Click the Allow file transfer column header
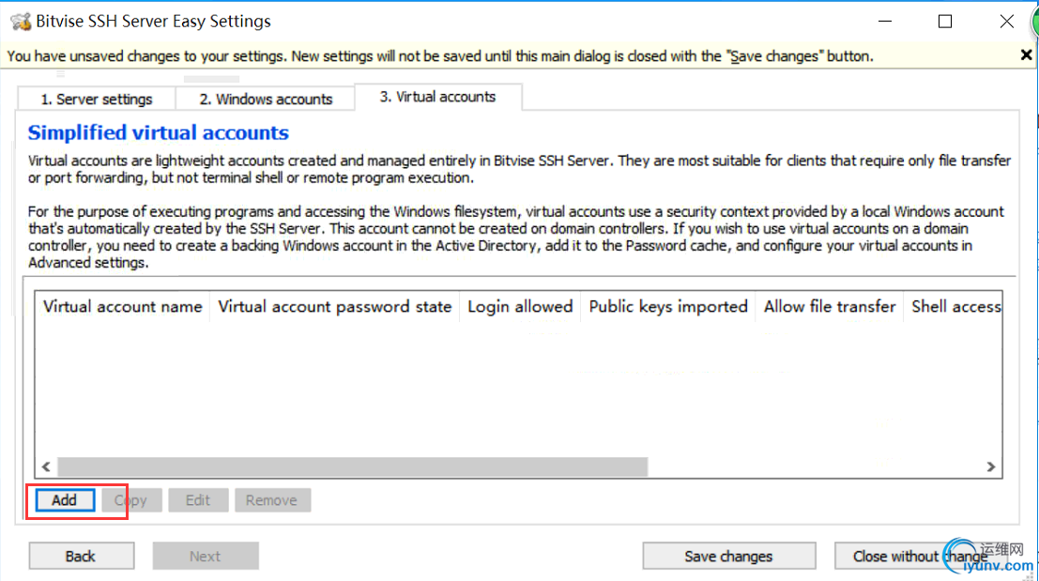The image size is (1039, 581). [830, 306]
